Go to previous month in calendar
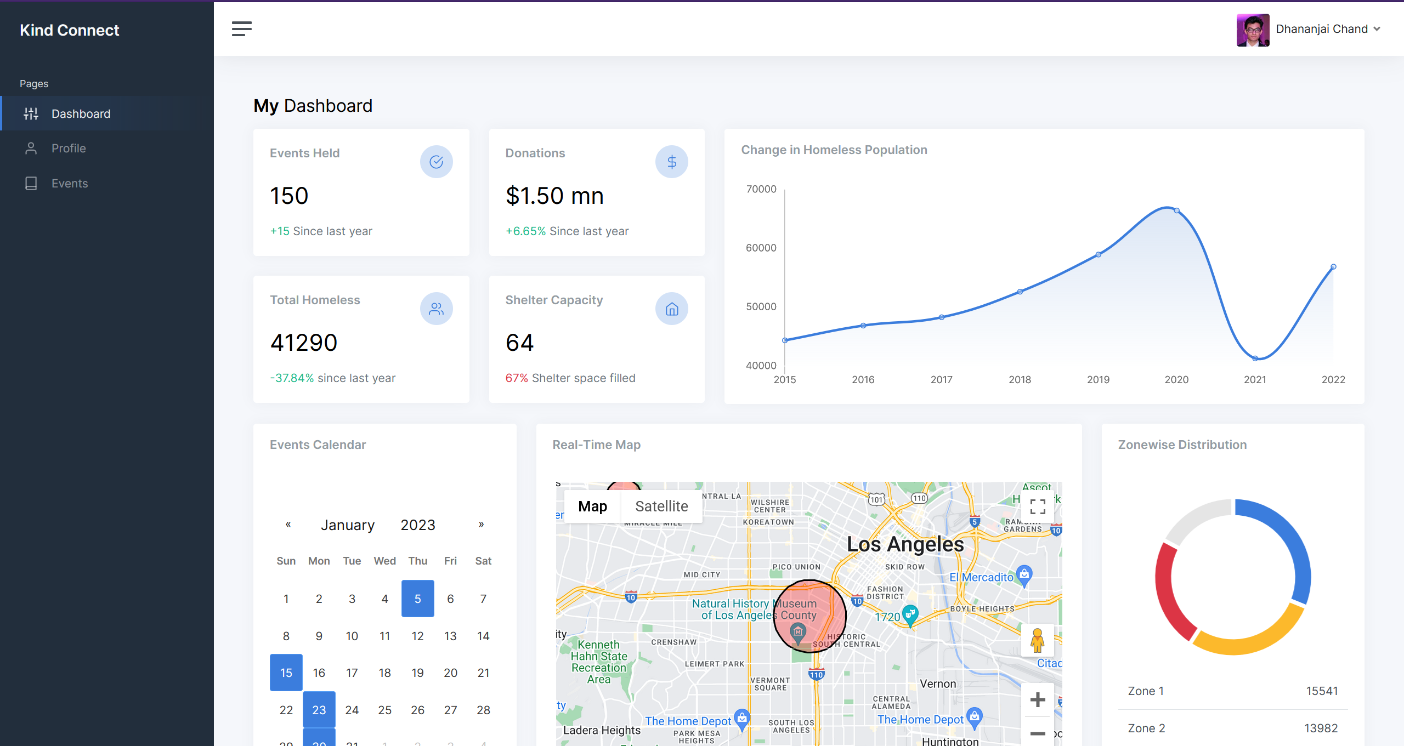Viewport: 1404px width, 746px height. click(x=288, y=525)
